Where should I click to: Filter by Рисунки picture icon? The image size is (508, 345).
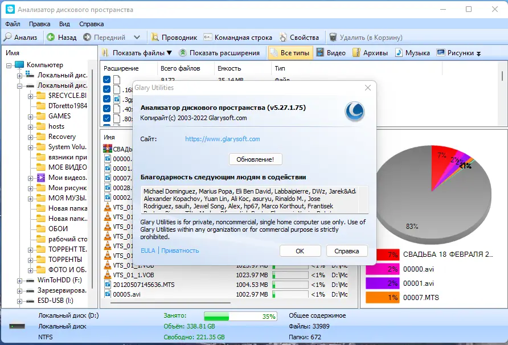pos(441,52)
